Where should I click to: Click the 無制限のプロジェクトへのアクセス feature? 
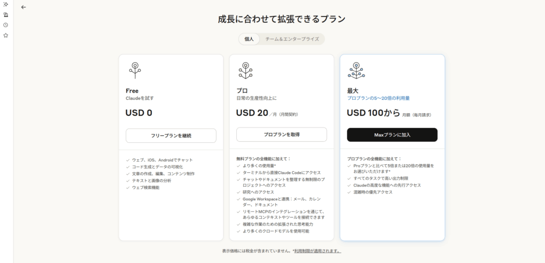click(x=284, y=182)
